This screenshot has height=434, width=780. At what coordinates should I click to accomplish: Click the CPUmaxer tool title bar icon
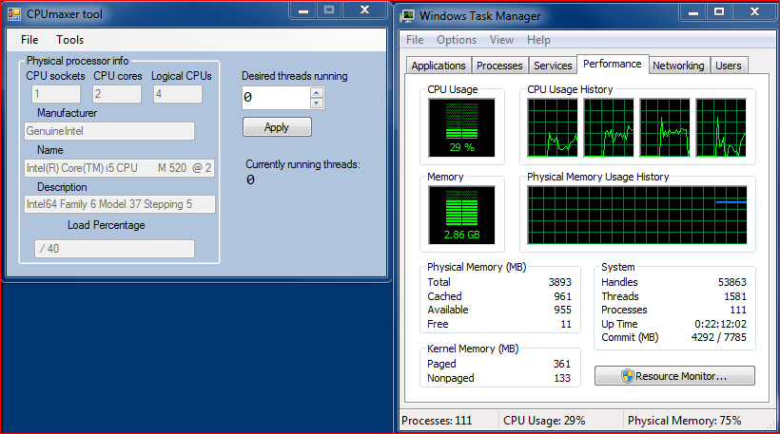pyautogui.click(x=14, y=14)
